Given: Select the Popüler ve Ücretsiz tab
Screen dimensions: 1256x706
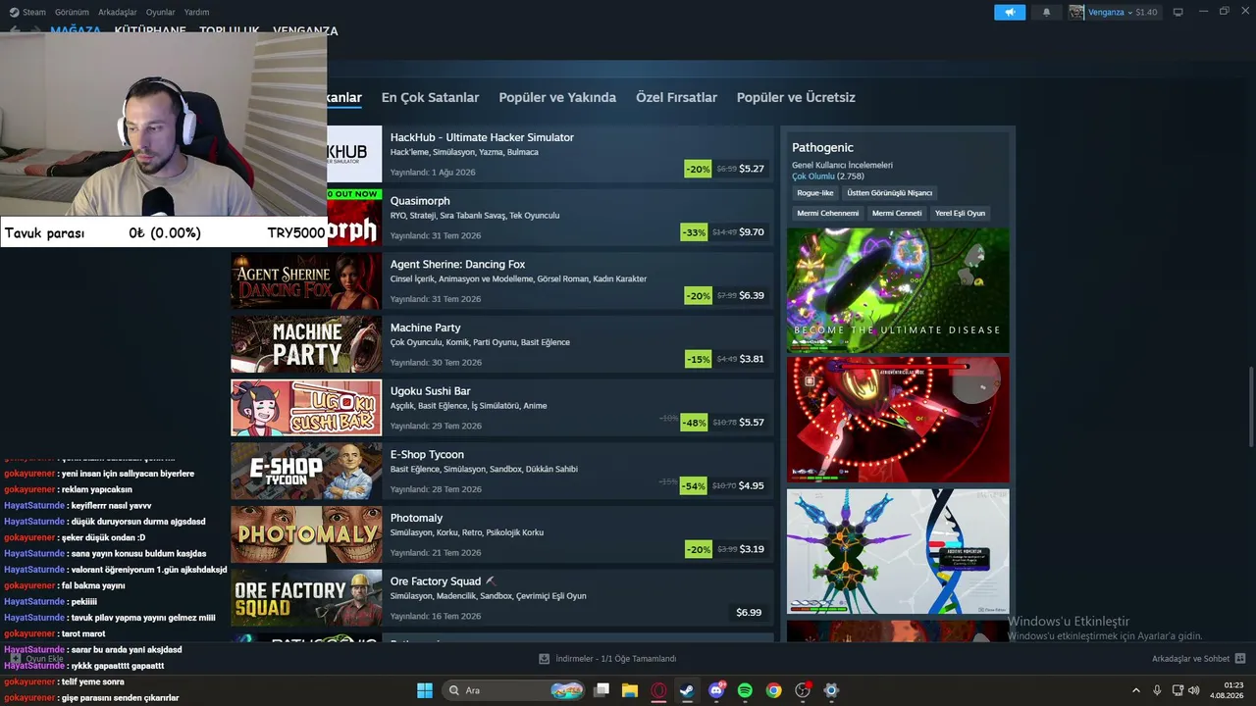Looking at the screenshot, I should (x=796, y=97).
